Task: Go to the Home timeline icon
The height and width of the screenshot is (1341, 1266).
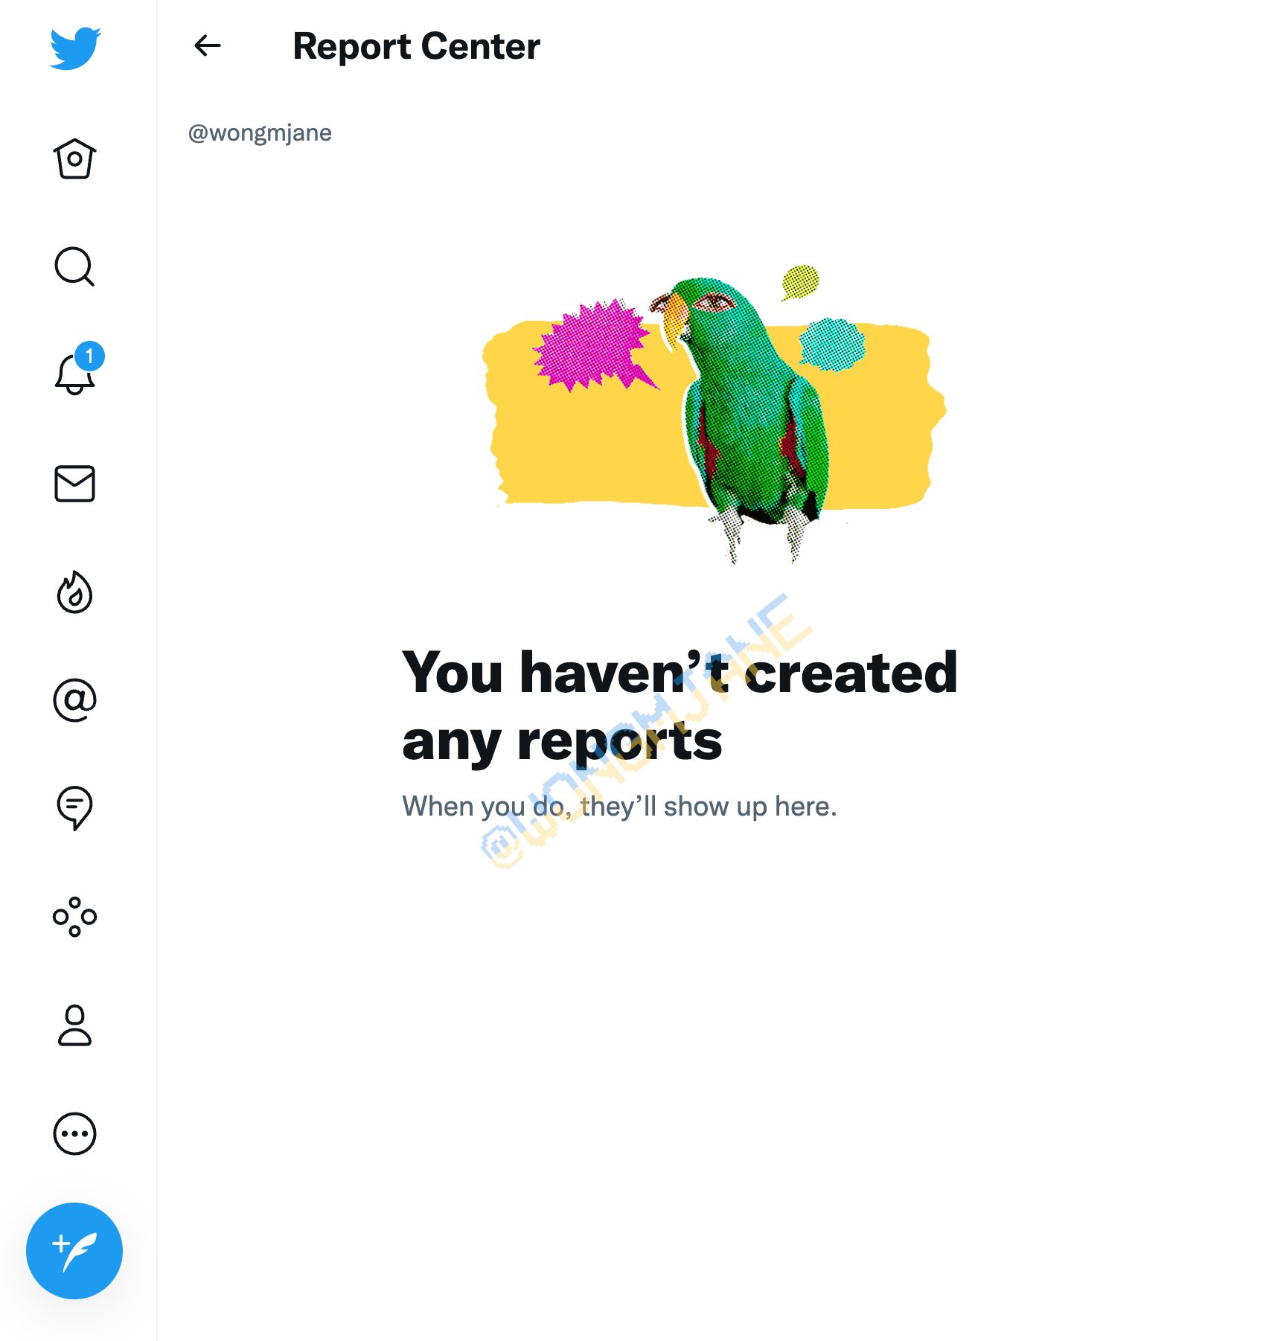Action: (74, 159)
